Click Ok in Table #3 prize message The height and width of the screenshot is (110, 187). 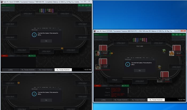point(46,41)
